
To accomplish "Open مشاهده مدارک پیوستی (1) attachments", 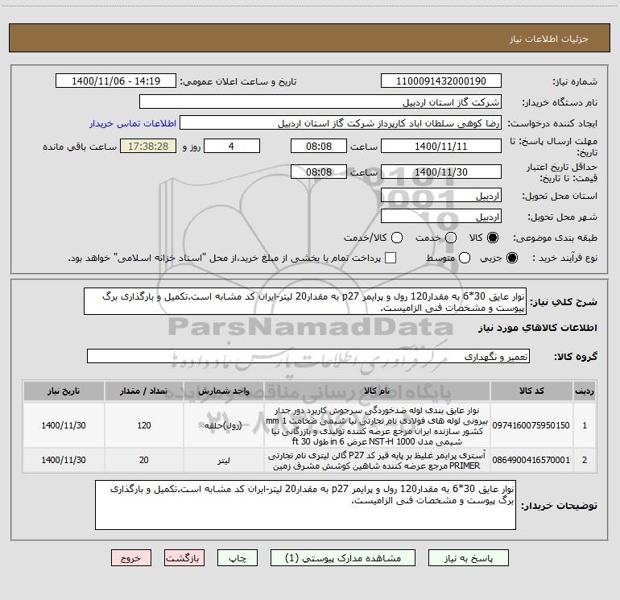I will (x=343, y=558).
